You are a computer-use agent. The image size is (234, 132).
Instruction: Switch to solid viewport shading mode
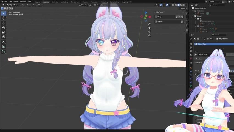179,5
